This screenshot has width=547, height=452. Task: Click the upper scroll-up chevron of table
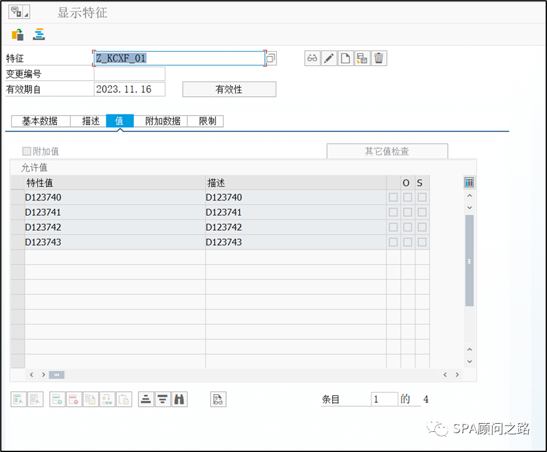pyautogui.click(x=470, y=196)
